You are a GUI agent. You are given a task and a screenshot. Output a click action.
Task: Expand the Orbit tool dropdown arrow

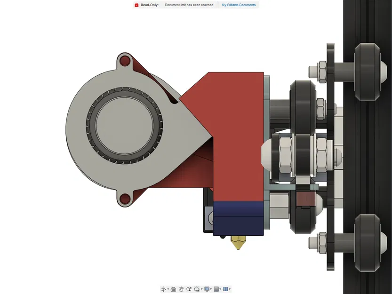point(168,289)
